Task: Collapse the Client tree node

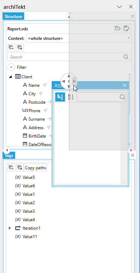Action: tap(11, 77)
